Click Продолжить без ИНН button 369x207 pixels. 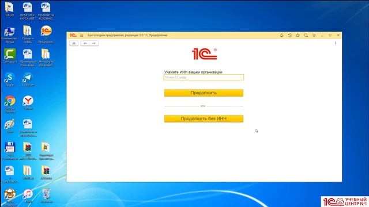click(x=204, y=118)
